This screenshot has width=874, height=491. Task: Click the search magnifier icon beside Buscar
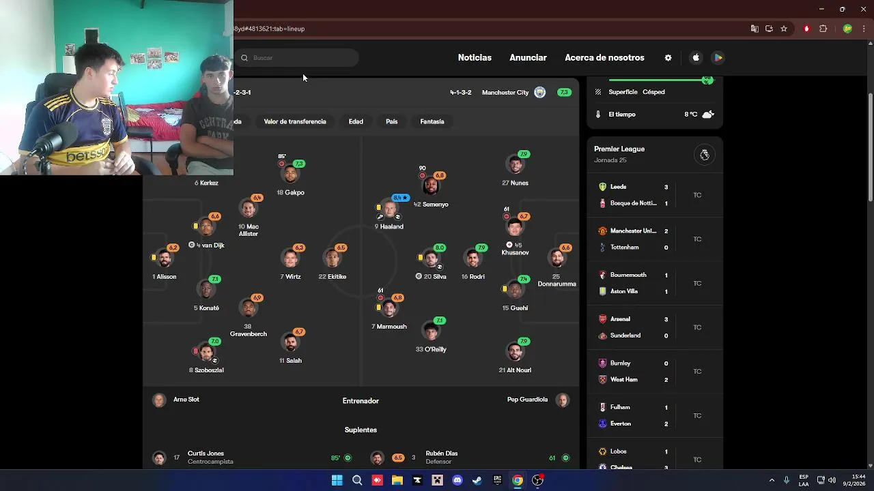pos(244,58)
